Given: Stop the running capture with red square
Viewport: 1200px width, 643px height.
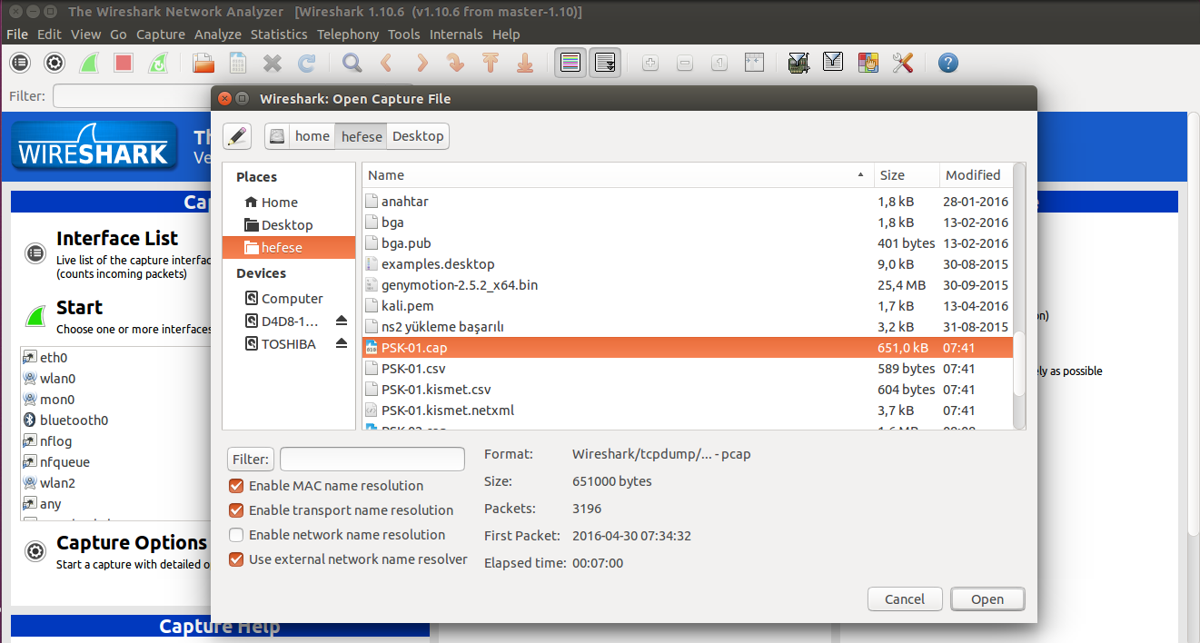Looking at the screenshot, I should point(124,63).
